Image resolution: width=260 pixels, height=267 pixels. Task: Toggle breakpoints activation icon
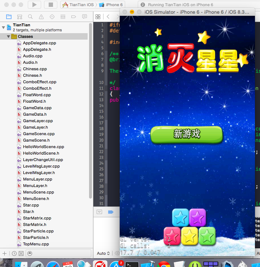pos(111,212)
